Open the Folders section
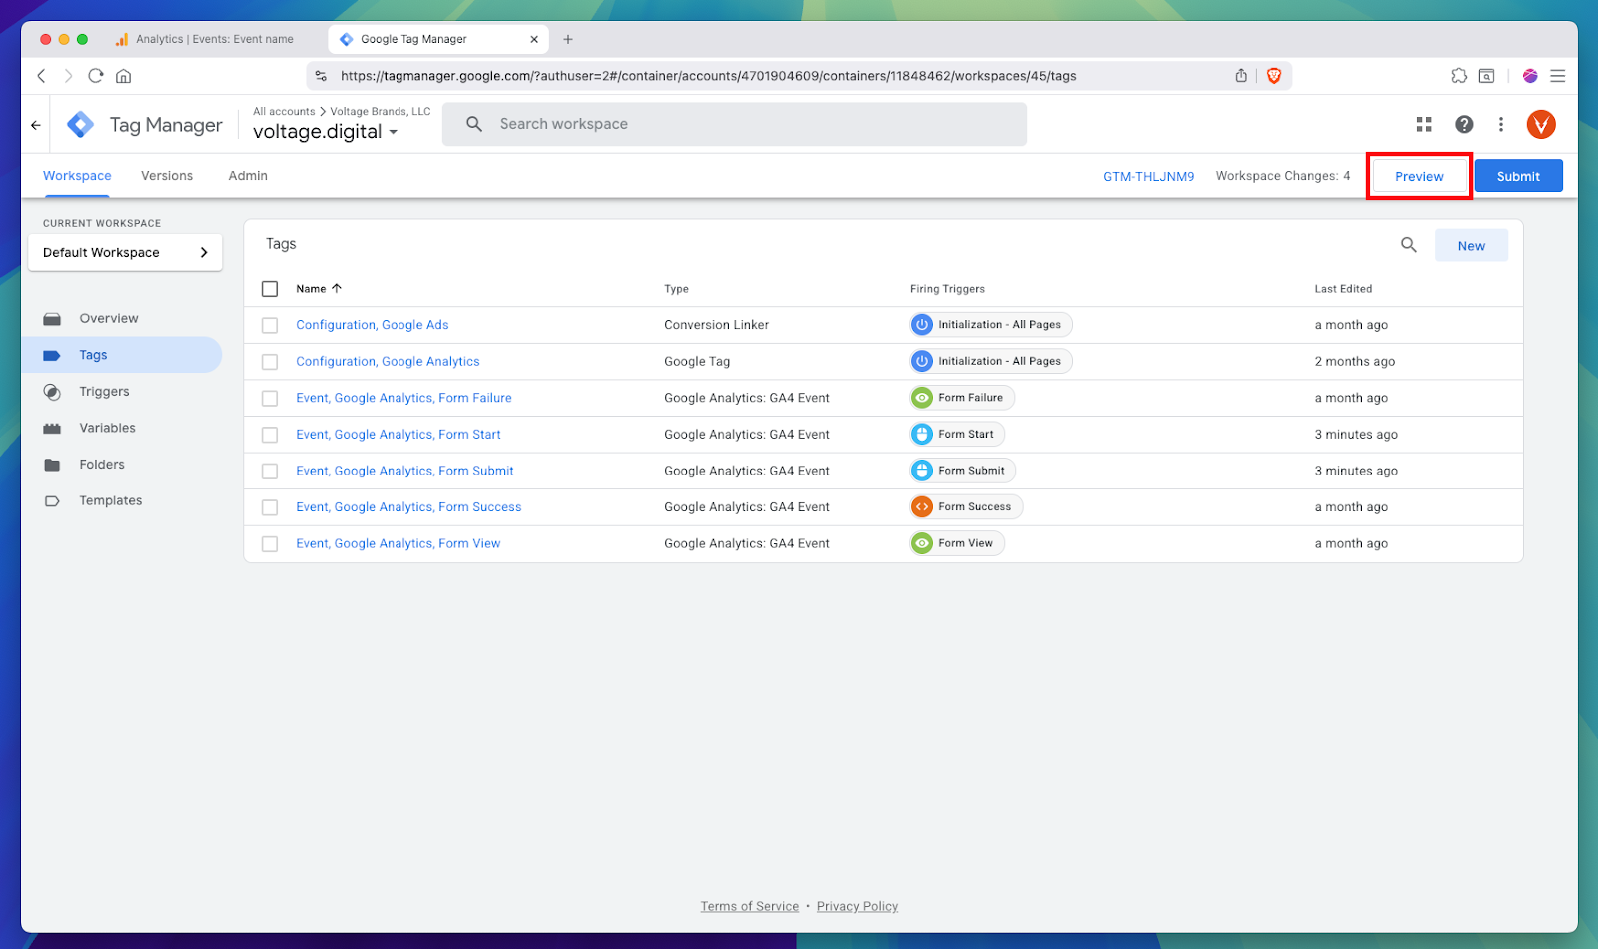The width and height of the screenshot is (1598, 949). click(x=102, y=465)
